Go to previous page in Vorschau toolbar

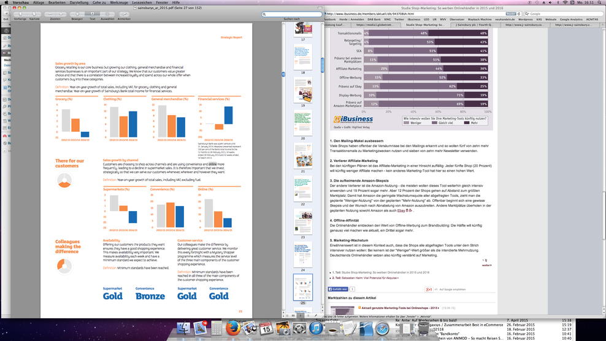click(20, 14)
